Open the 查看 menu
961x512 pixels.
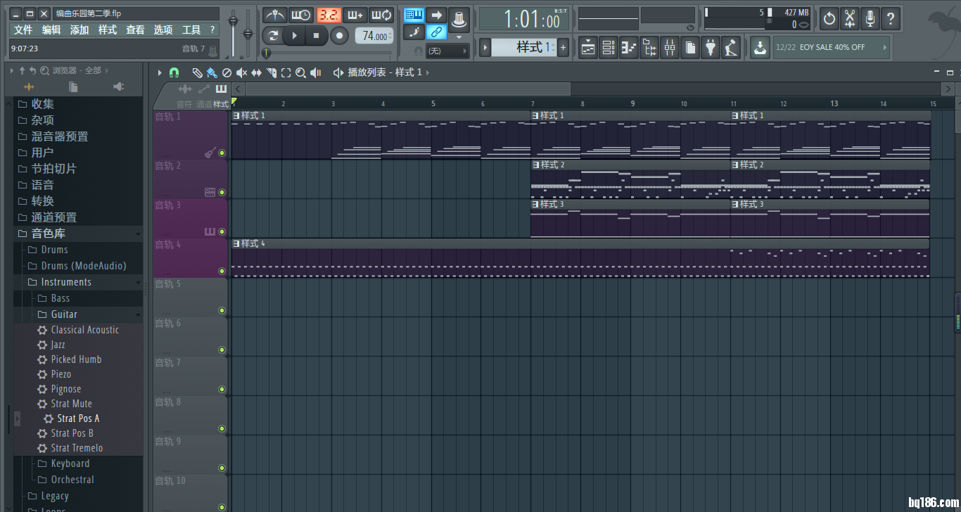tap(135, 30)
